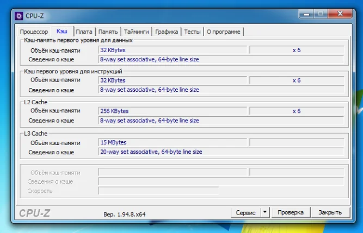The width and height of the screenshot is (363, 233).
Task: Select L1 data cache size field 32 KBytes
Action: (x=173, y=50)
